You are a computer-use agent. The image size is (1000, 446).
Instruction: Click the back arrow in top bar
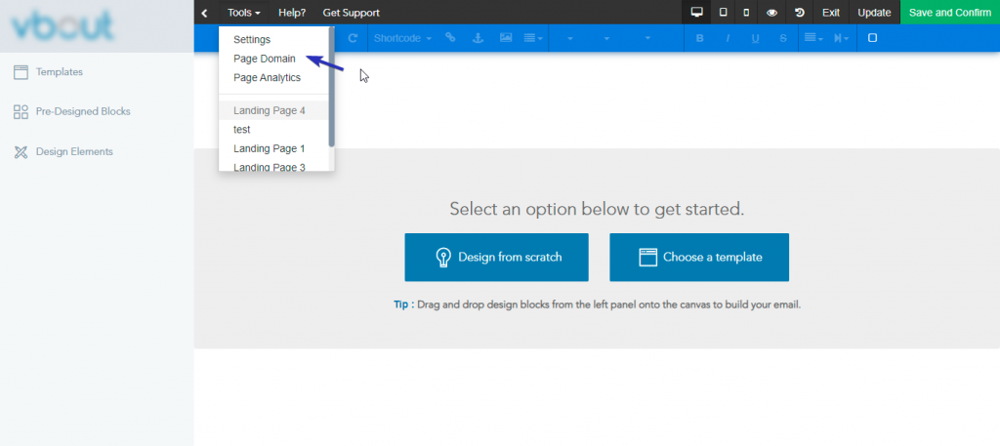[204, 13]
